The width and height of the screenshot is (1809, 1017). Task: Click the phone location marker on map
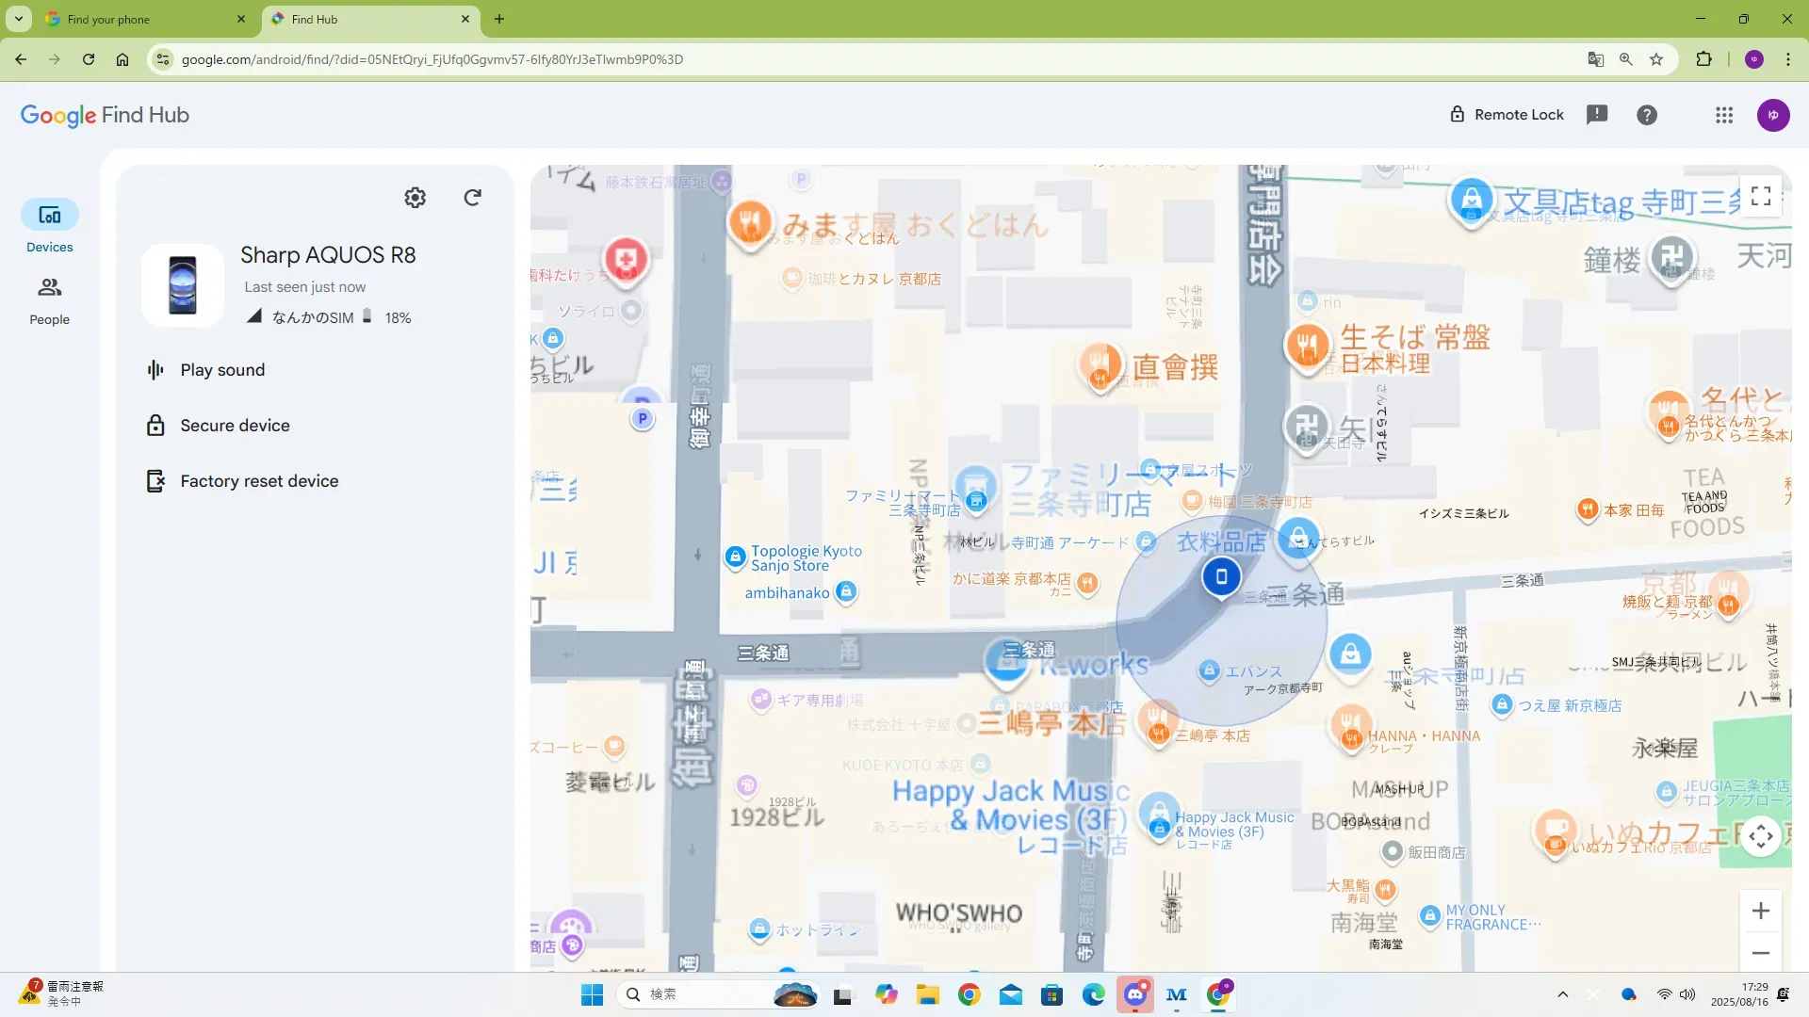tap(1221, 576)
